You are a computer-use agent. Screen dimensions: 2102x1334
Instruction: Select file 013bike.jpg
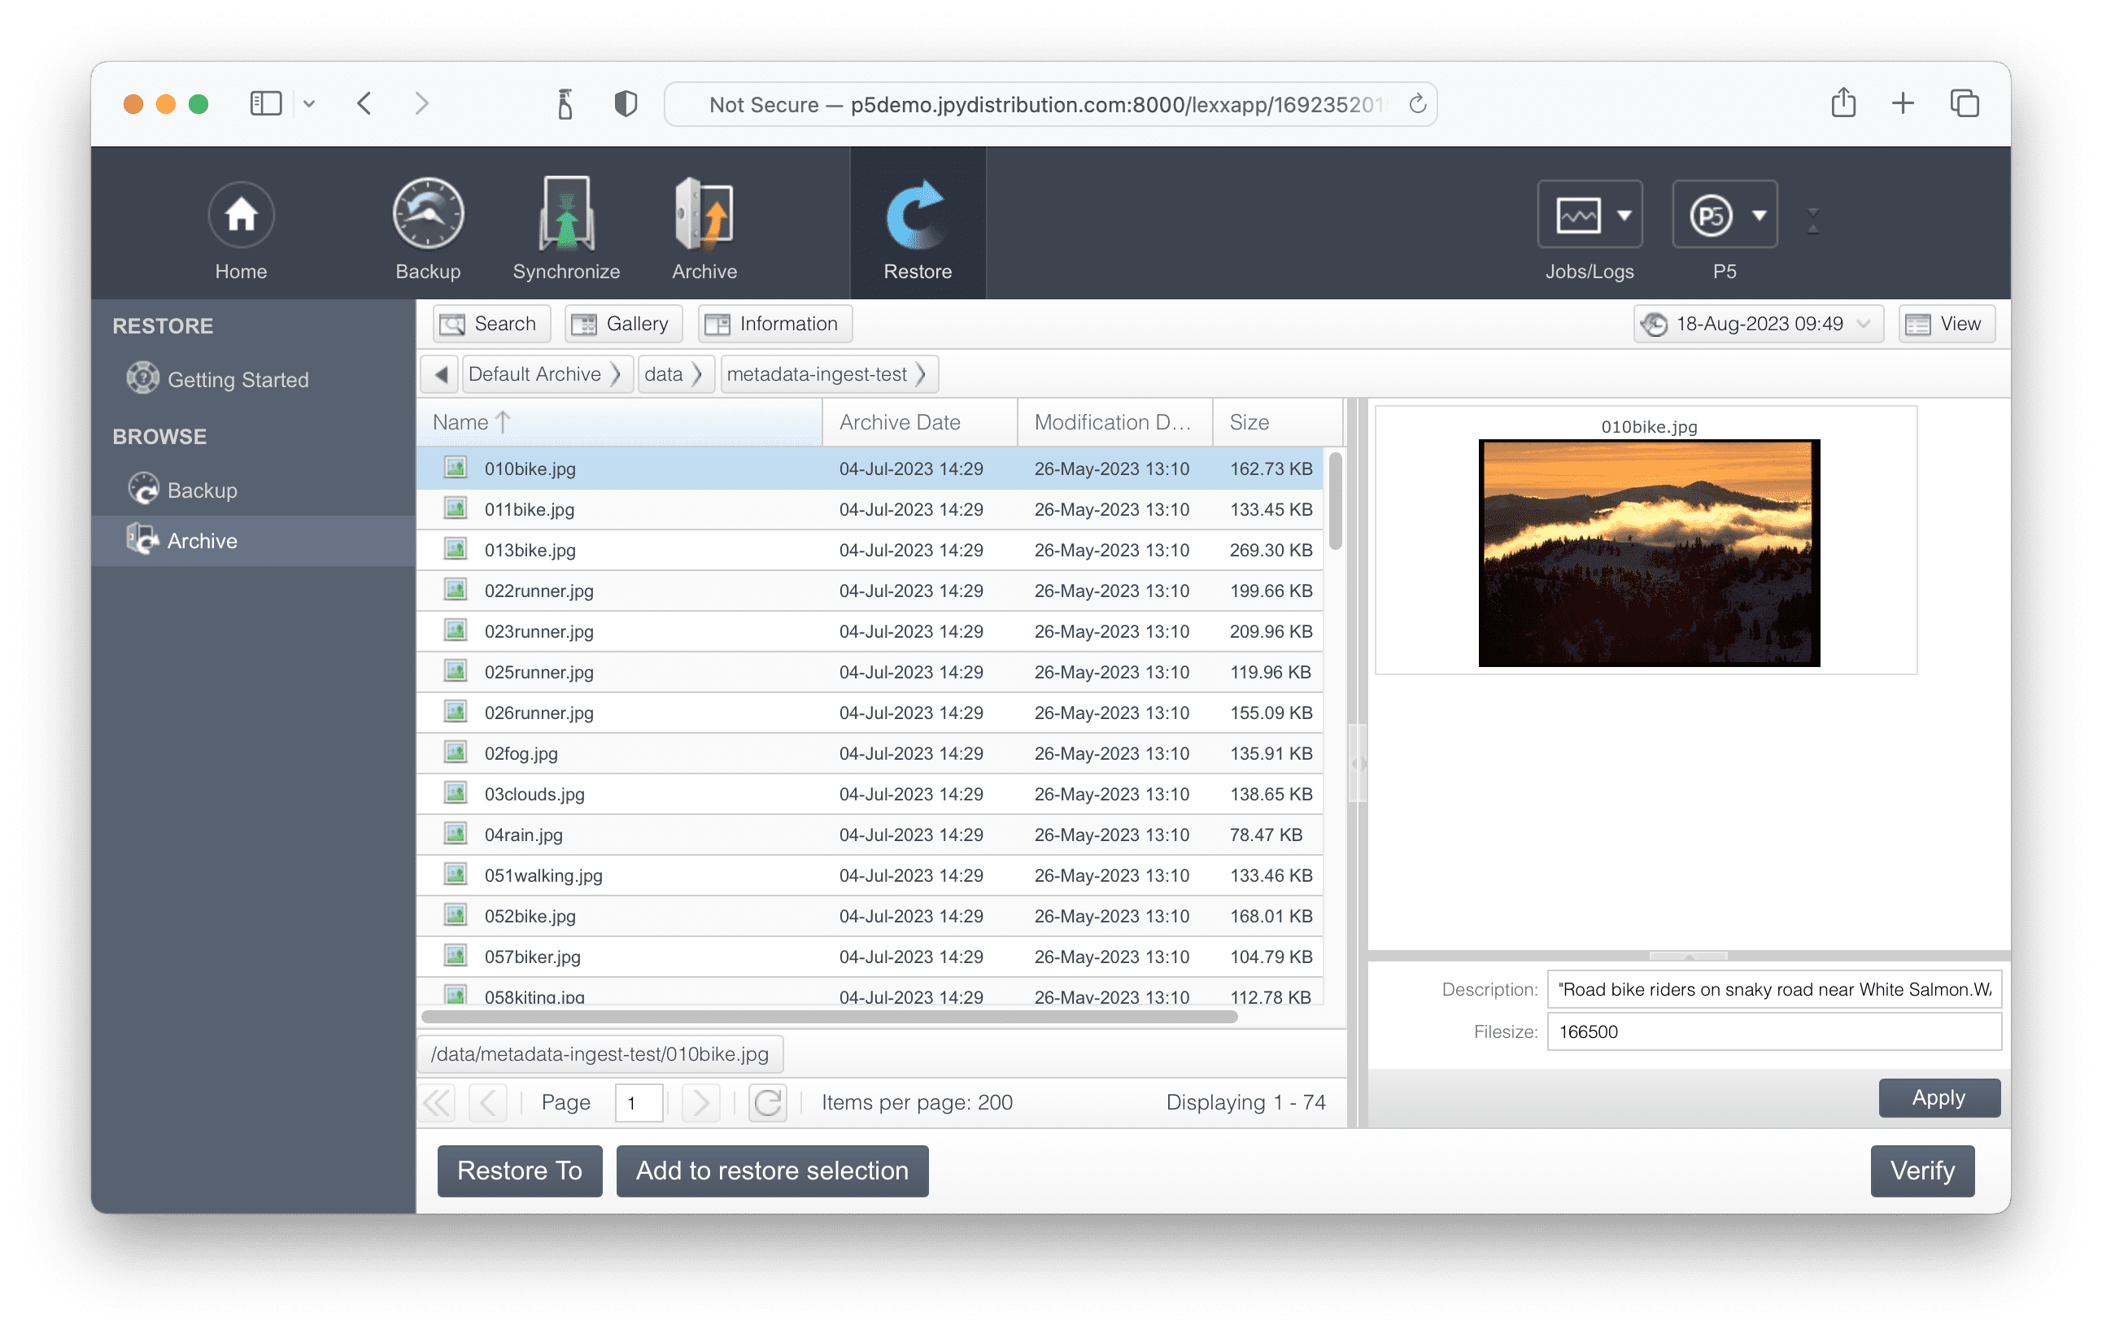click(x=870, y=550)
